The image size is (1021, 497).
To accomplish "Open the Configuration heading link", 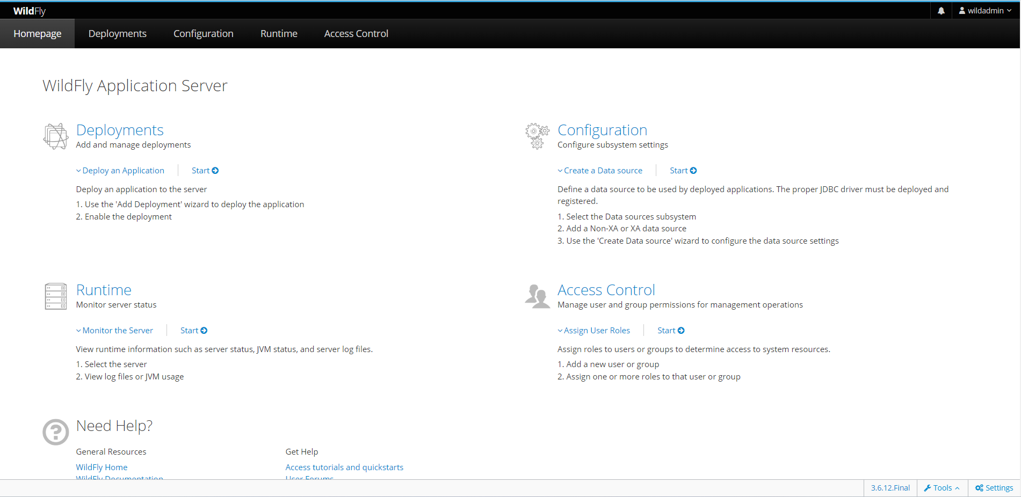I will 602,130.
